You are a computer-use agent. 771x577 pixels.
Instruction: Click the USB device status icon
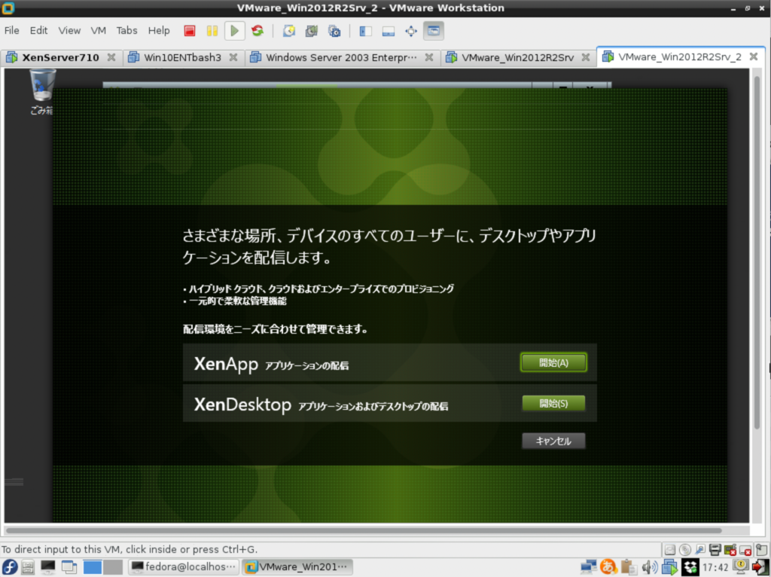click(x=700, y=549)
